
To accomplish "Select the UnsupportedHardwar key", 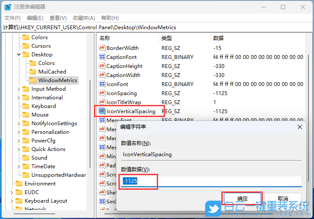I will tap(59, 175).
